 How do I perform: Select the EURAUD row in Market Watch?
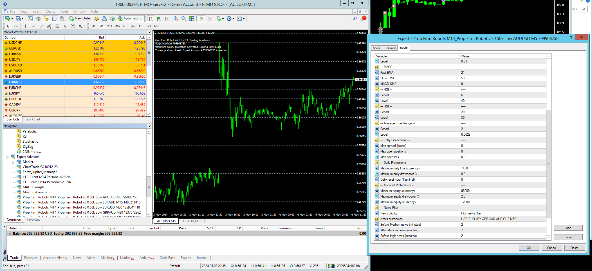tap(75, 82)
